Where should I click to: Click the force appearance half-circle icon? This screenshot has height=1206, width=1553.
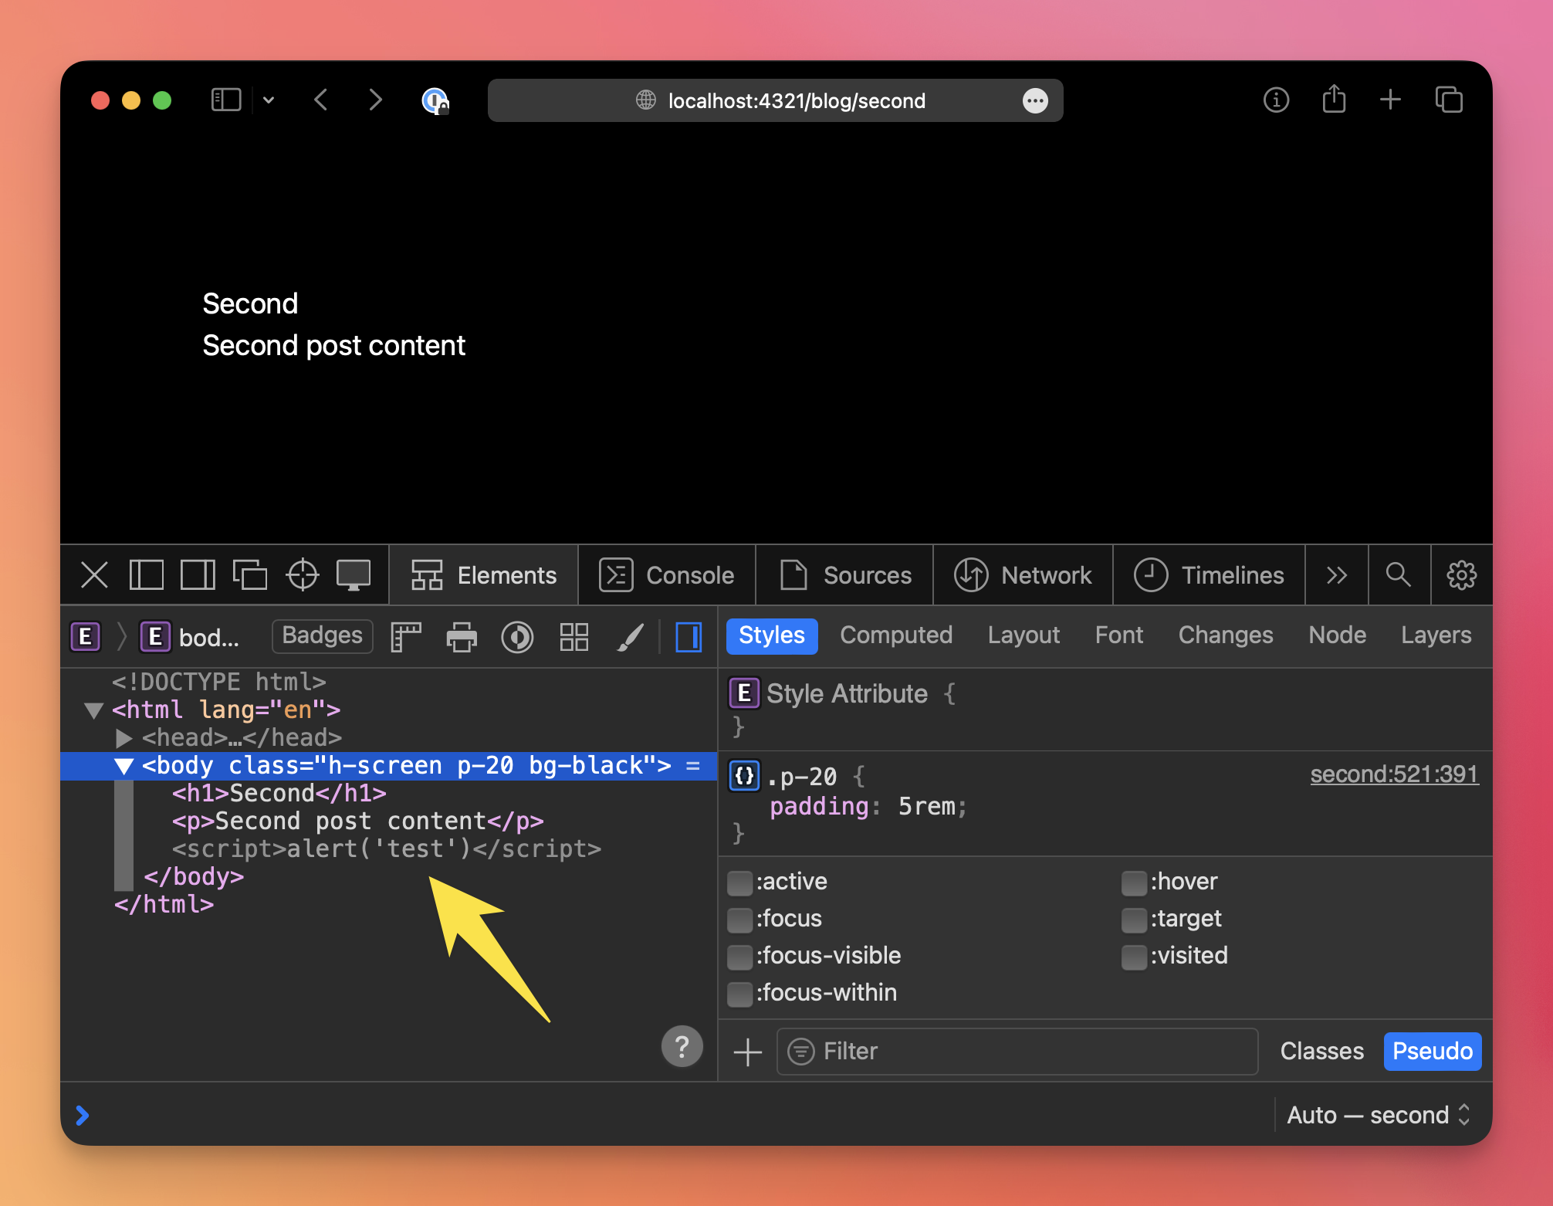tap(517, 637)
